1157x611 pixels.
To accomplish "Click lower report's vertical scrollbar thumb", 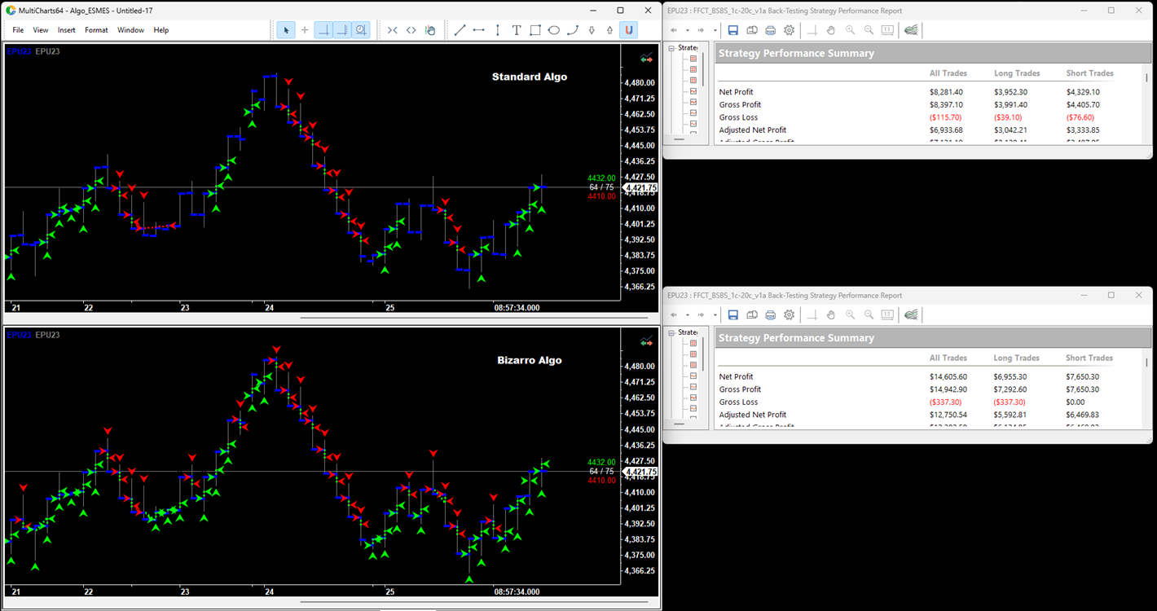I will [x=1147, y=363].
